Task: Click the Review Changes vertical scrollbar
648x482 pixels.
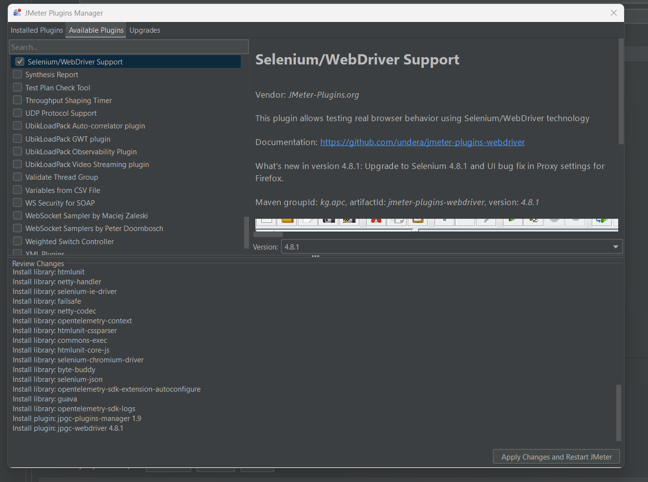Action: point(618,413)
